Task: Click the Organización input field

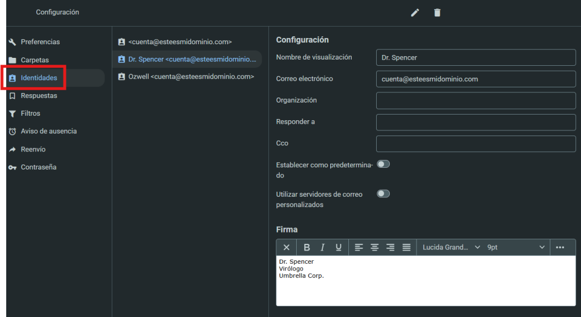Action: [475, 100]
